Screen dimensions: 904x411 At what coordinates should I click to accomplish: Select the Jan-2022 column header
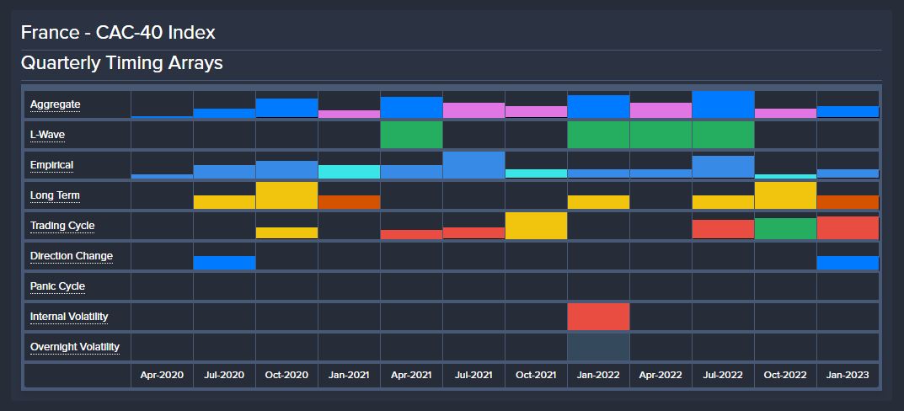pyautogui.click(x=598, y=376)
